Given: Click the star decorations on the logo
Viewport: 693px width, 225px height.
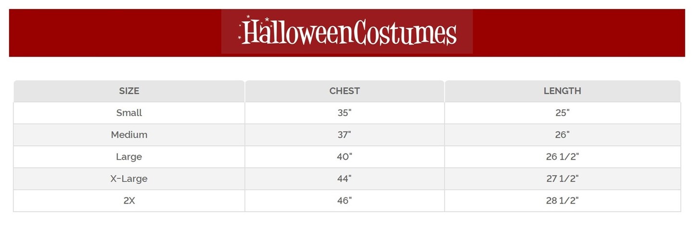Looking at the screenshot, I should click(x=248, y=19).
